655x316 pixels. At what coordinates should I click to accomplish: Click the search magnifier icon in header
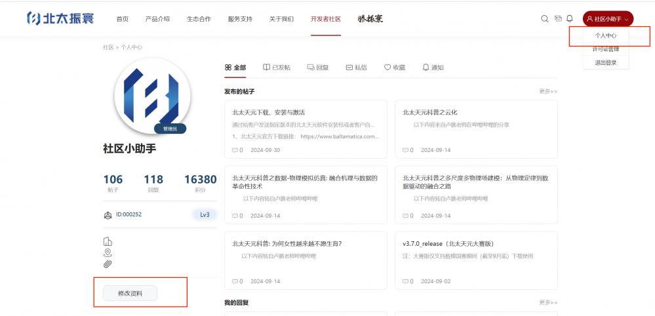coord(544,19)
